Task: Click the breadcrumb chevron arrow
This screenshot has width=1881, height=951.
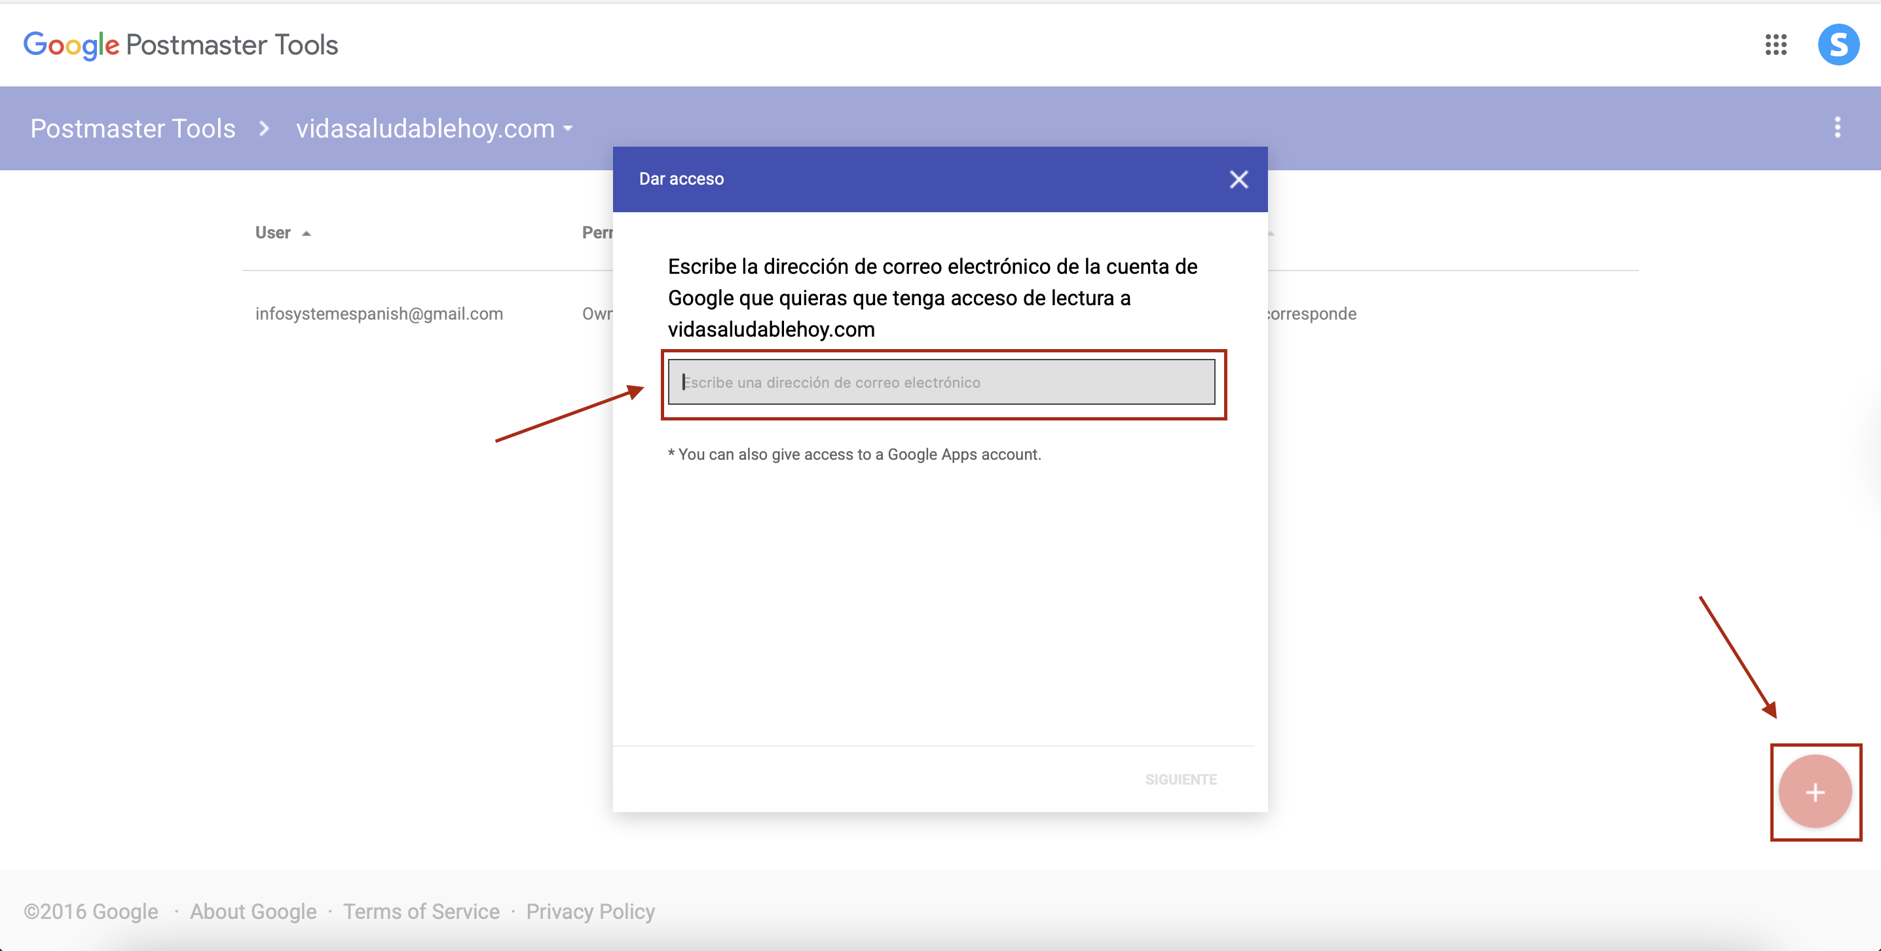Action: tap(265, 128)
